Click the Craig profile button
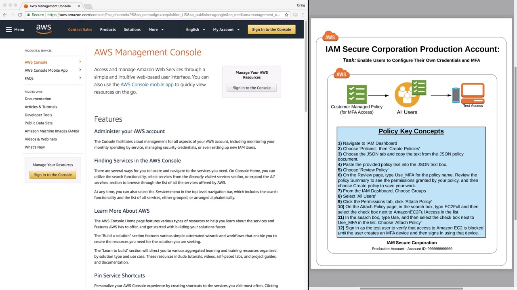Viewport: 517px width, 290px height. [x=301, y=5]
